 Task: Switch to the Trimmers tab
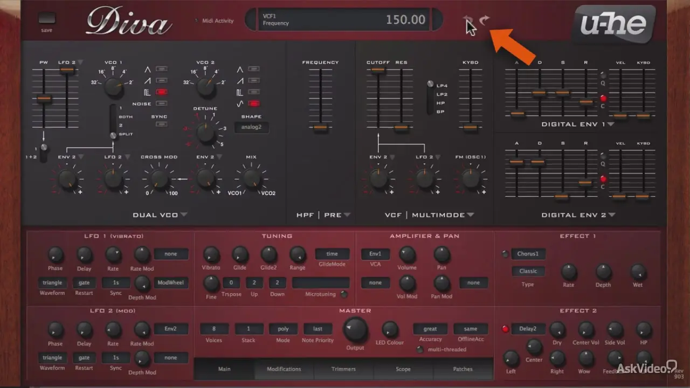(x=344, y=369)
